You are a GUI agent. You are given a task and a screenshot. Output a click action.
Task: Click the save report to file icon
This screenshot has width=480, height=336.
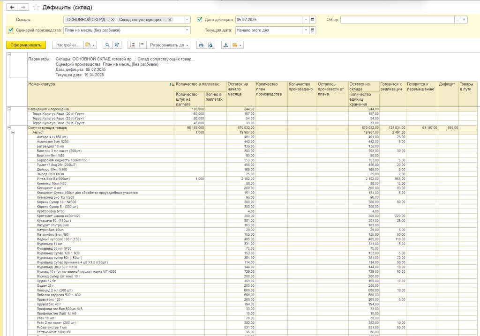pyautogui.click(x=226, y=45)
